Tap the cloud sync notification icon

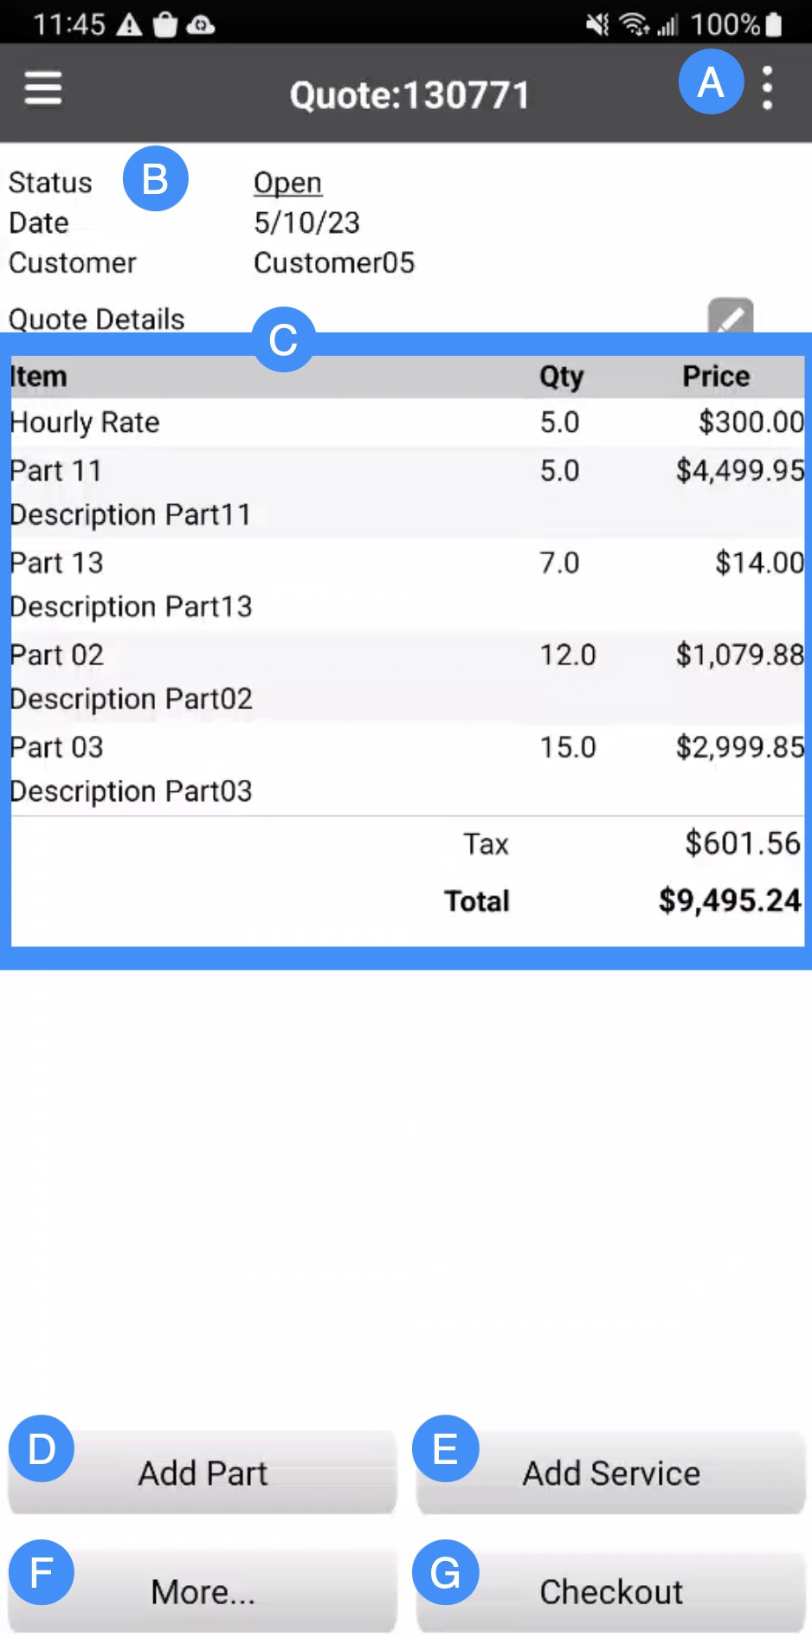pyautogui.click(x=201, y=24)
